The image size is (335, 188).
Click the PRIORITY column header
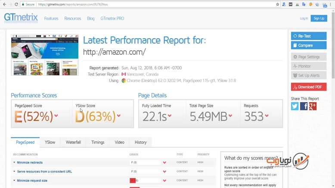click(x=203, y=155)
